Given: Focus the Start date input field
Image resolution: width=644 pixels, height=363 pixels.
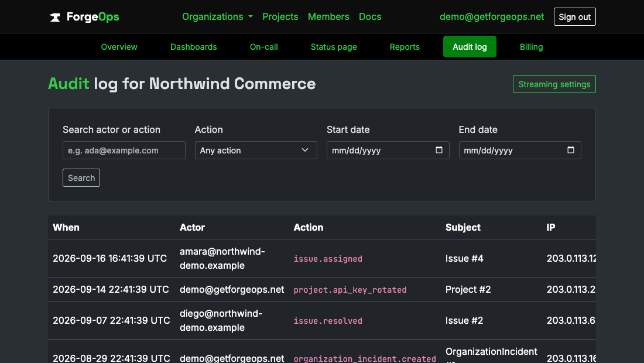Looking at the screenshot, I should click(x=388, y=150).
